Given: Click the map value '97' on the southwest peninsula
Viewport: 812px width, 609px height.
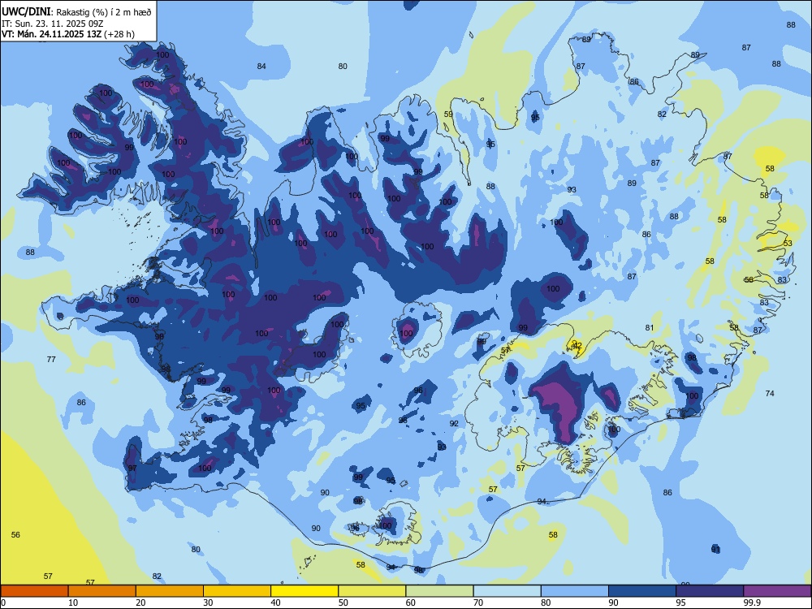Looking at the screenshot, I should [x=132, y=469].
